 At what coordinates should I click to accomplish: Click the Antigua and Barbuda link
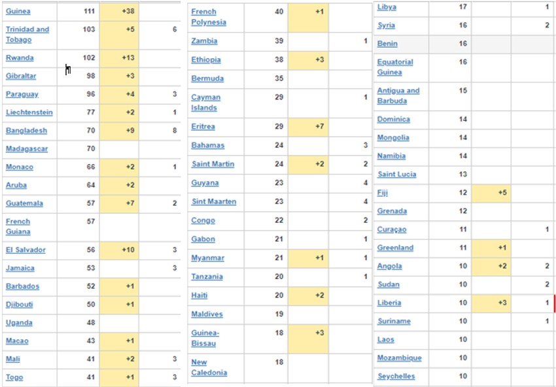point(398,96)
